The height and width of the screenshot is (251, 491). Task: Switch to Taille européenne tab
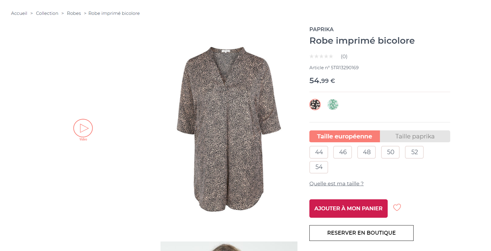pos(345,136)
